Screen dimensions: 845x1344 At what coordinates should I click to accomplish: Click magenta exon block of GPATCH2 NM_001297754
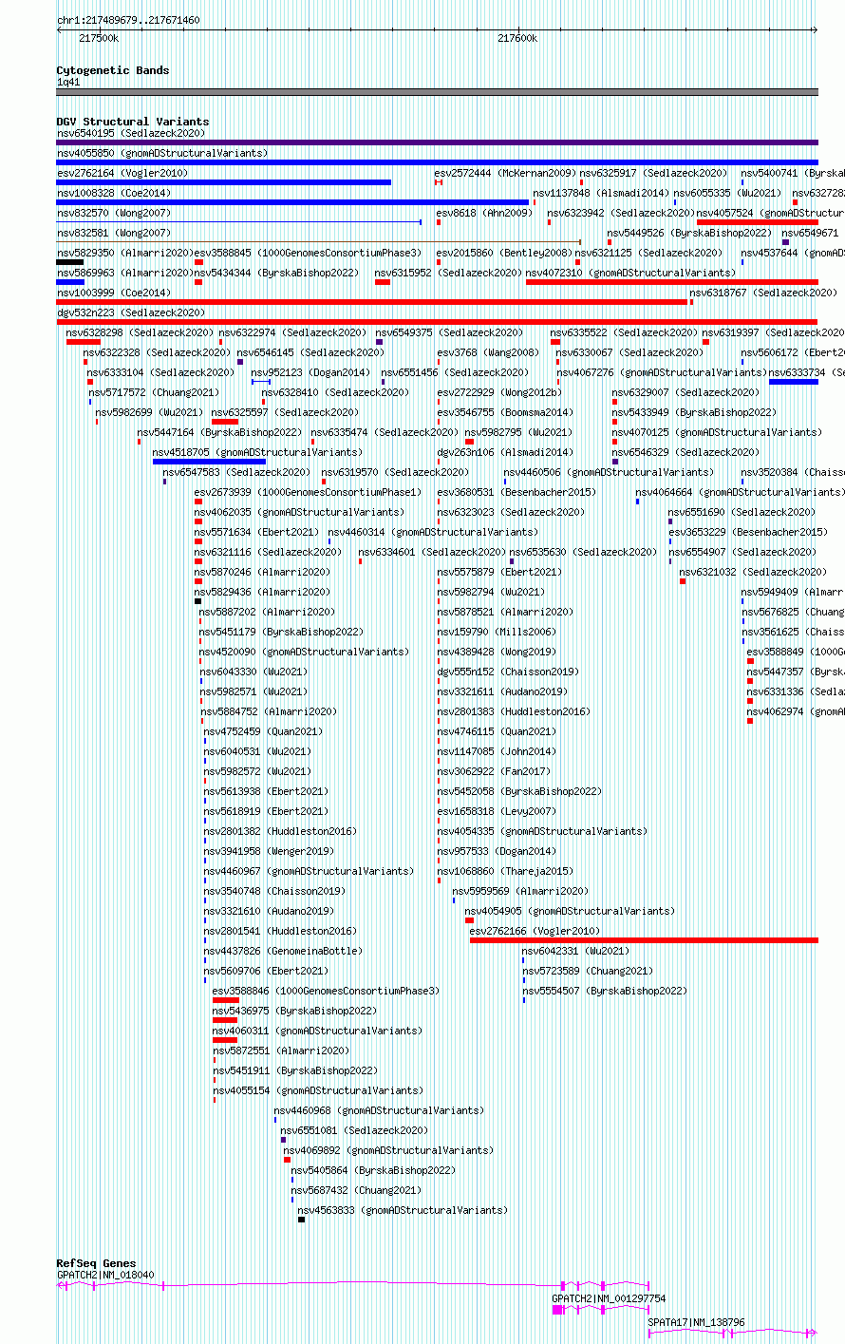(557, 1309)
